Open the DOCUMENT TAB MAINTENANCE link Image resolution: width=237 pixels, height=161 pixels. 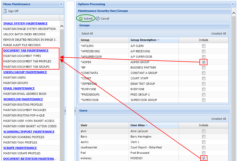(x=25, y=50)
